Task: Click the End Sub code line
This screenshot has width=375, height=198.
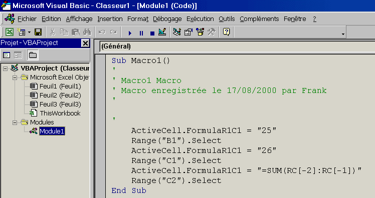Action: [129, 190]
